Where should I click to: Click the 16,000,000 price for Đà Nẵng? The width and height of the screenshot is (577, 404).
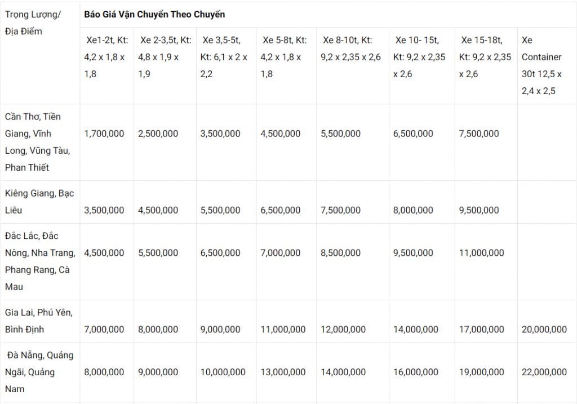(416, 372)
